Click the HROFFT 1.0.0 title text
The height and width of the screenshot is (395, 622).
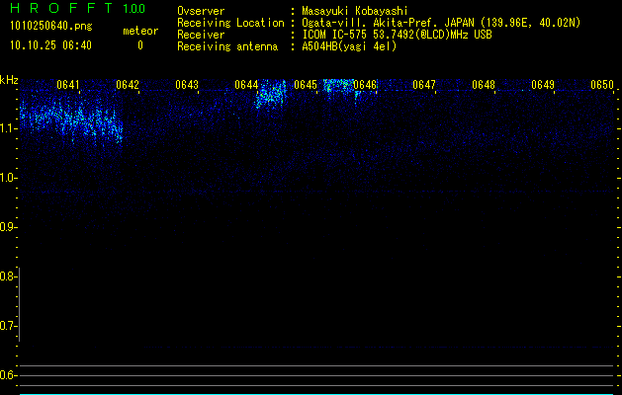pos(78,8)
